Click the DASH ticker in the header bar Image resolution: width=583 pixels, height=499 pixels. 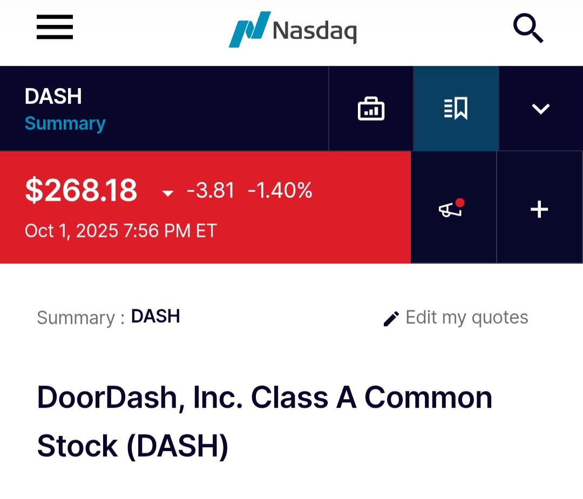[53, 97]
